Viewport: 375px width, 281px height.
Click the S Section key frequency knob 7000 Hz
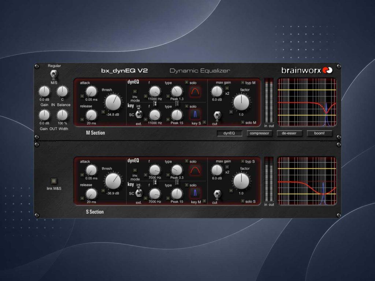[x=155, y=194]
